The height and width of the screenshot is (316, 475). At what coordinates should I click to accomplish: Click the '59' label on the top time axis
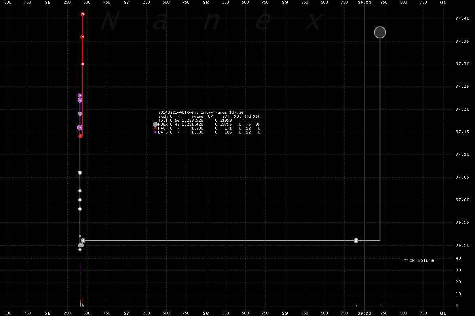tap(285, 2)
